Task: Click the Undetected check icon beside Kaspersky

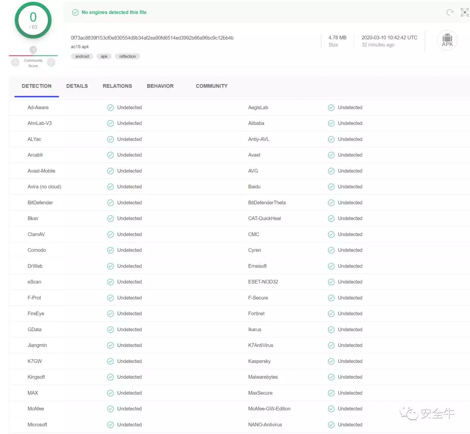Action: point(331,361)
